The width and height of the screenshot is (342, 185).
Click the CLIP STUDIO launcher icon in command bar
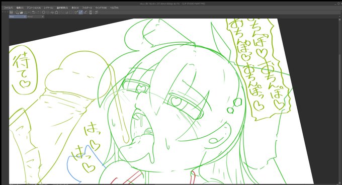12,13
